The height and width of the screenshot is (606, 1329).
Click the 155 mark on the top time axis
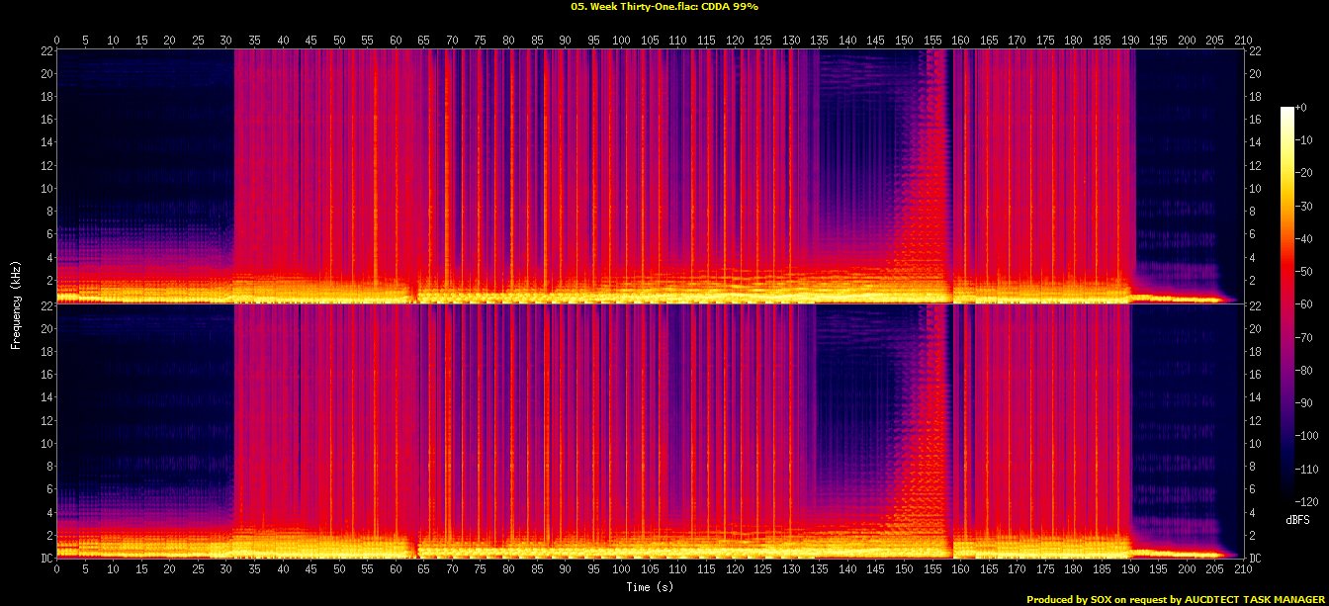pyautogui.click(x=931, y=41)
